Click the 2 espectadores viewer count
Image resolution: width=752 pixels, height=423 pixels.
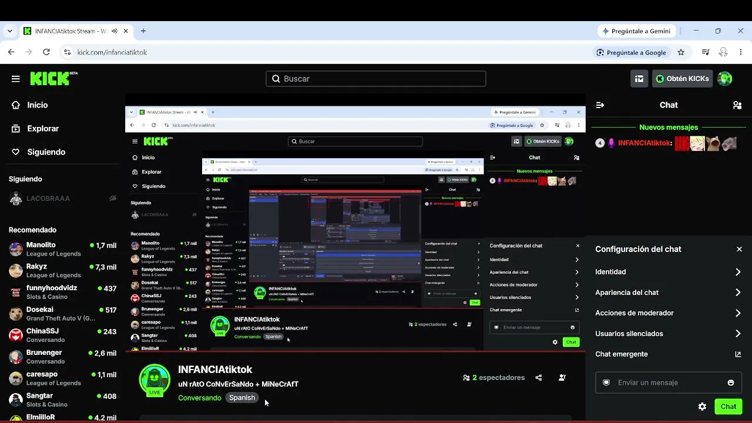493,378
